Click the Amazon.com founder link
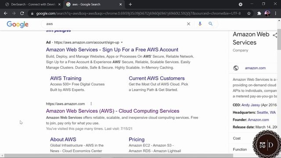The width and height of the screenshot is (281, 158). point(258,120)
